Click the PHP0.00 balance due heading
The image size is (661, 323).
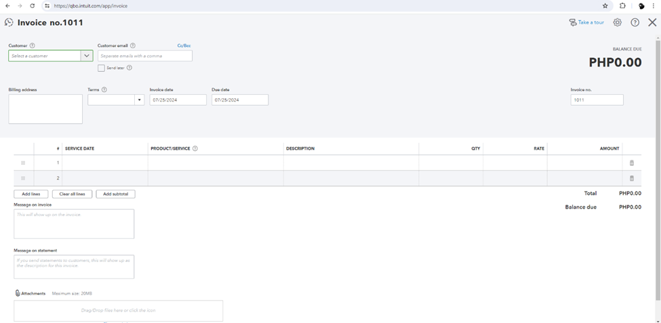[615, 62]
